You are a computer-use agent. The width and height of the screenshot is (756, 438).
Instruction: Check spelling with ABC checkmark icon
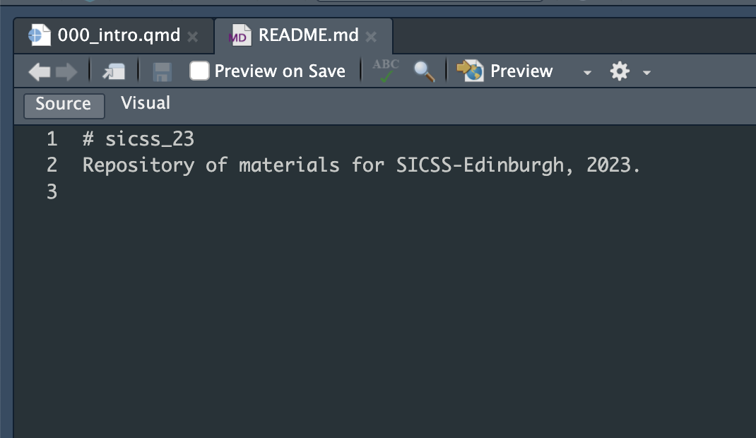point(386,71)
